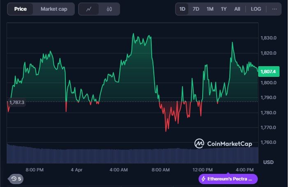Click the 4 Apr date axis label
Image resolution: width=289 pixels, height=187 pixels.
(x=76, y=170)
